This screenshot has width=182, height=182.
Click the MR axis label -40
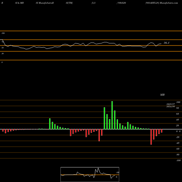click(x=178, y=143)
